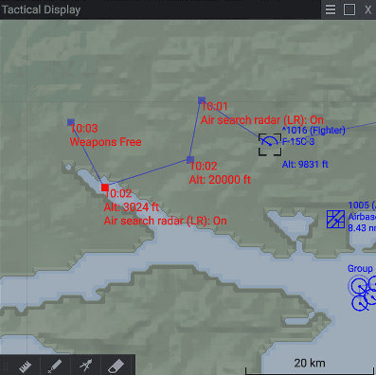Maximize the Tactical Display panel
The height and width of the screenshot is (375, 376).
[x=349, y=9]
